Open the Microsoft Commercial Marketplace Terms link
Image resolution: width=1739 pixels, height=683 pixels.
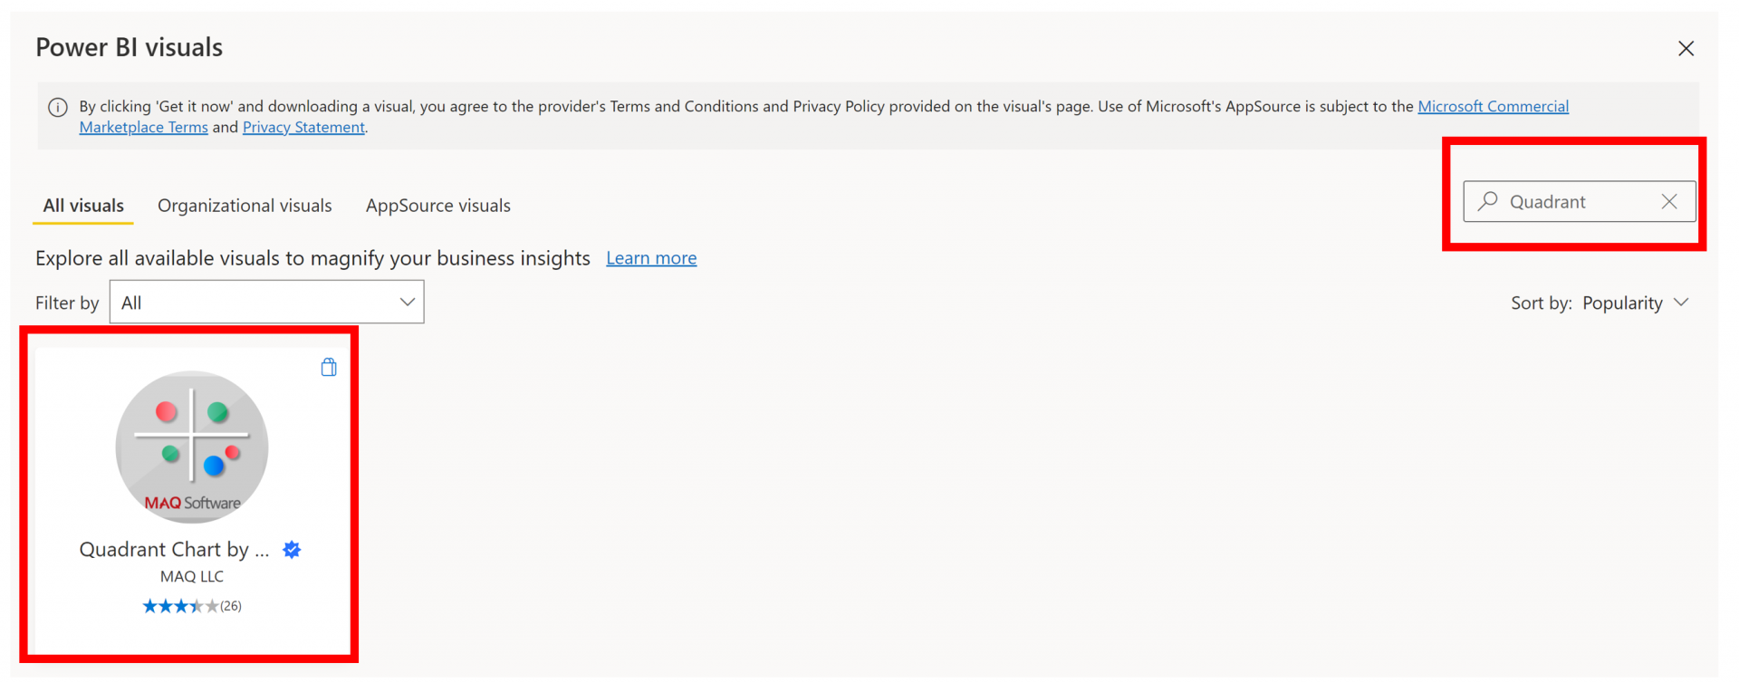click(1492, 107)
